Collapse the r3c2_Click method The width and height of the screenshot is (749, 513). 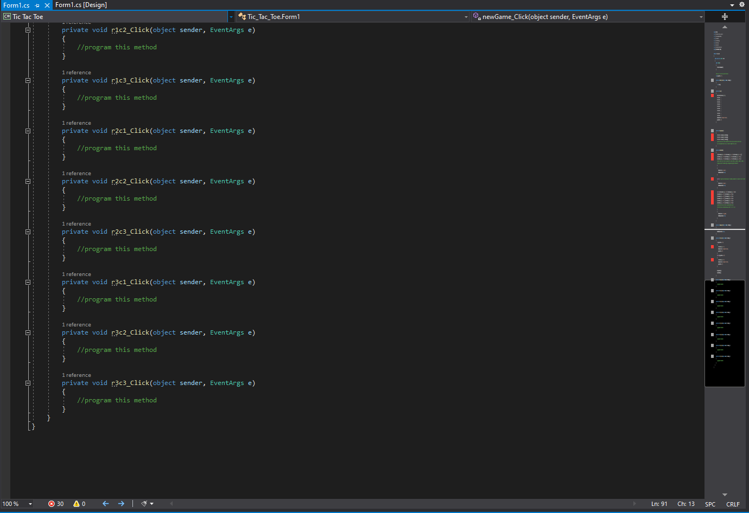pyautogui.click(x=28, y=332)
